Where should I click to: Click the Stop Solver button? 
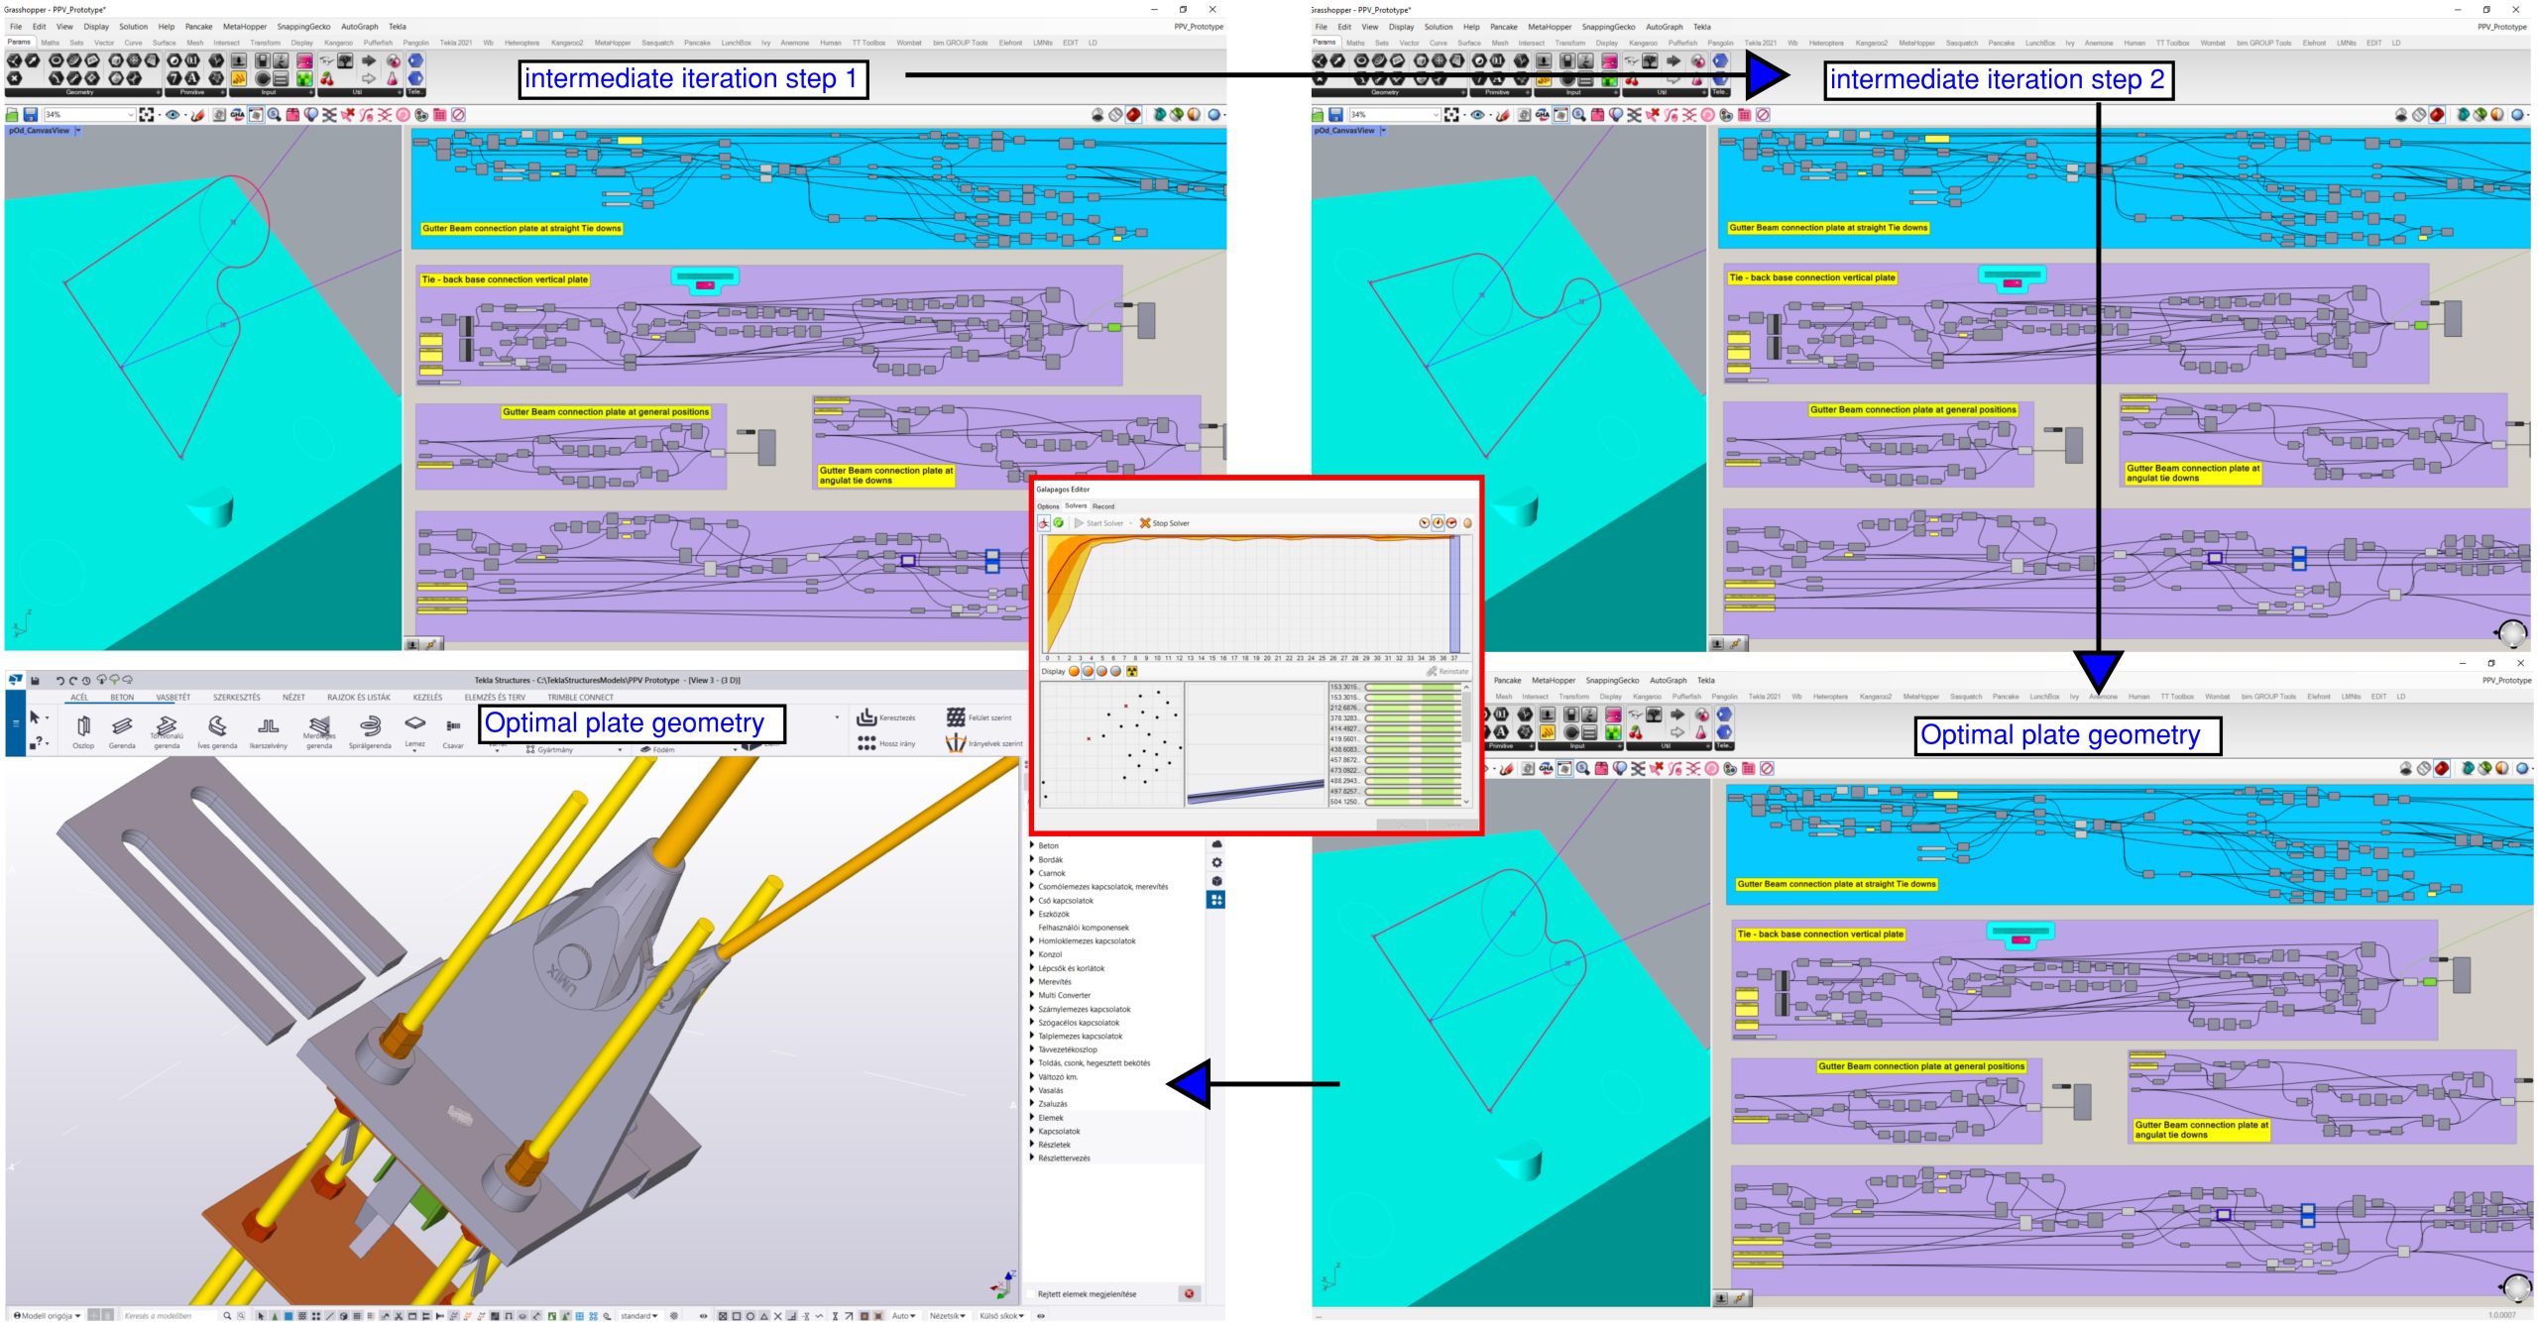pyautogui.click(x=1164, y=523)
